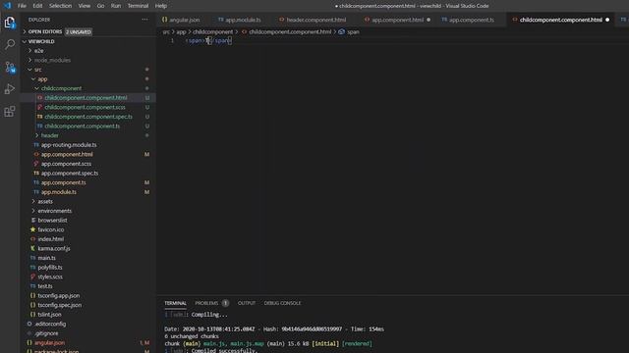Open the View menu
This screenshot has height=353, width=629.
click(85, 6)
